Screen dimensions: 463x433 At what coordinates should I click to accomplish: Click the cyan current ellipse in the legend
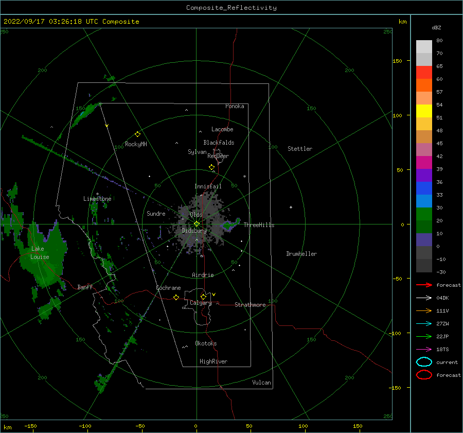(424, 362)
